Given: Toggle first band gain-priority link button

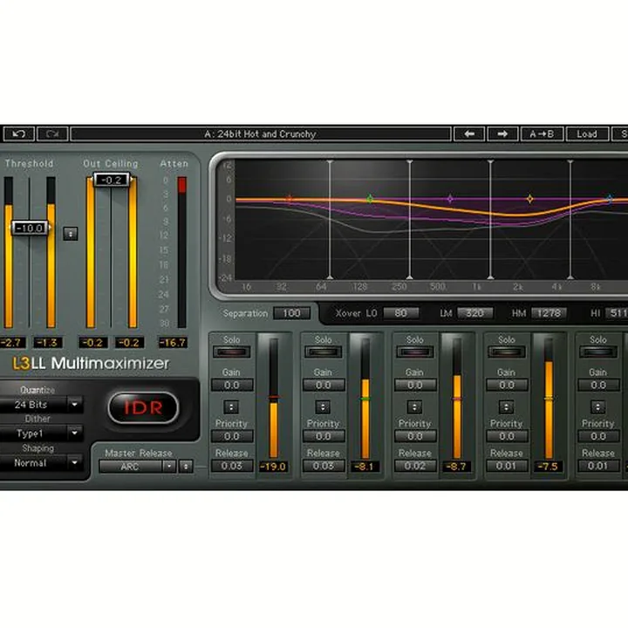Looking at the screenshot, I should (231, 407).
